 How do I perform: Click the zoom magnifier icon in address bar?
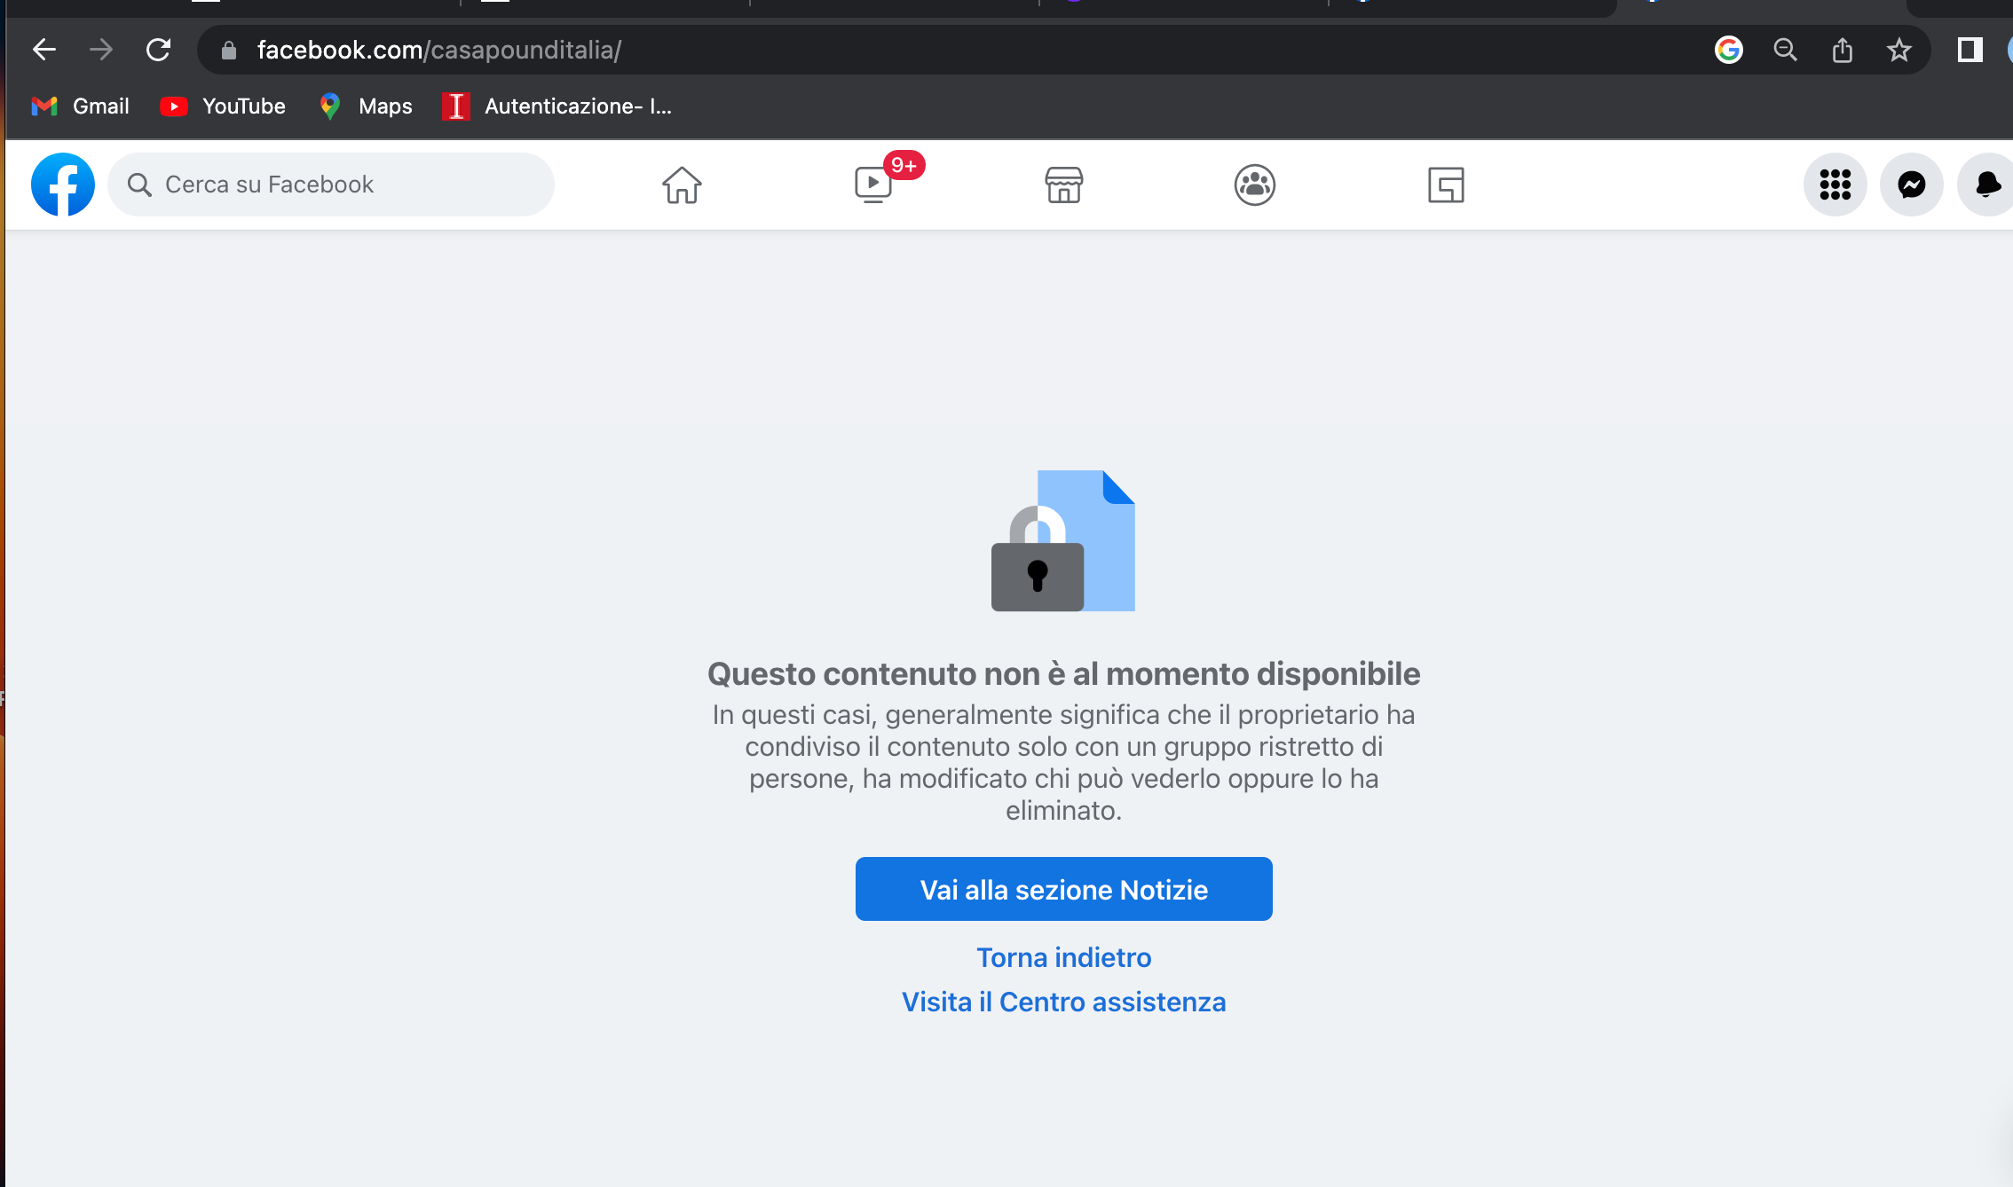pyautogui.click(x=1785, y=50)
